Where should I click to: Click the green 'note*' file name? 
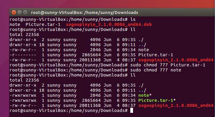[x=145, y=95]
